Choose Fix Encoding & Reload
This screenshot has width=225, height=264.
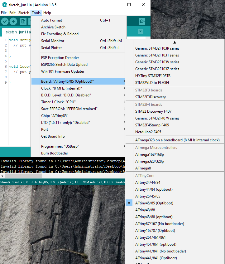pos(78,34)
